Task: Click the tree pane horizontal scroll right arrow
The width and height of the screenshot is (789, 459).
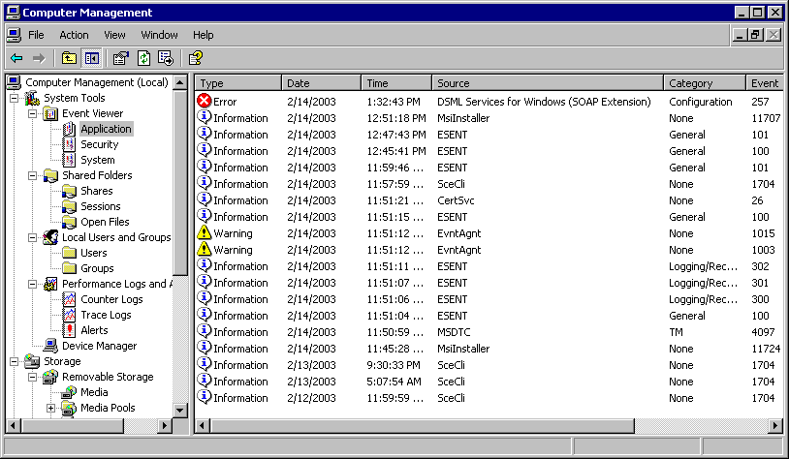Action: [x=164, y=426]
